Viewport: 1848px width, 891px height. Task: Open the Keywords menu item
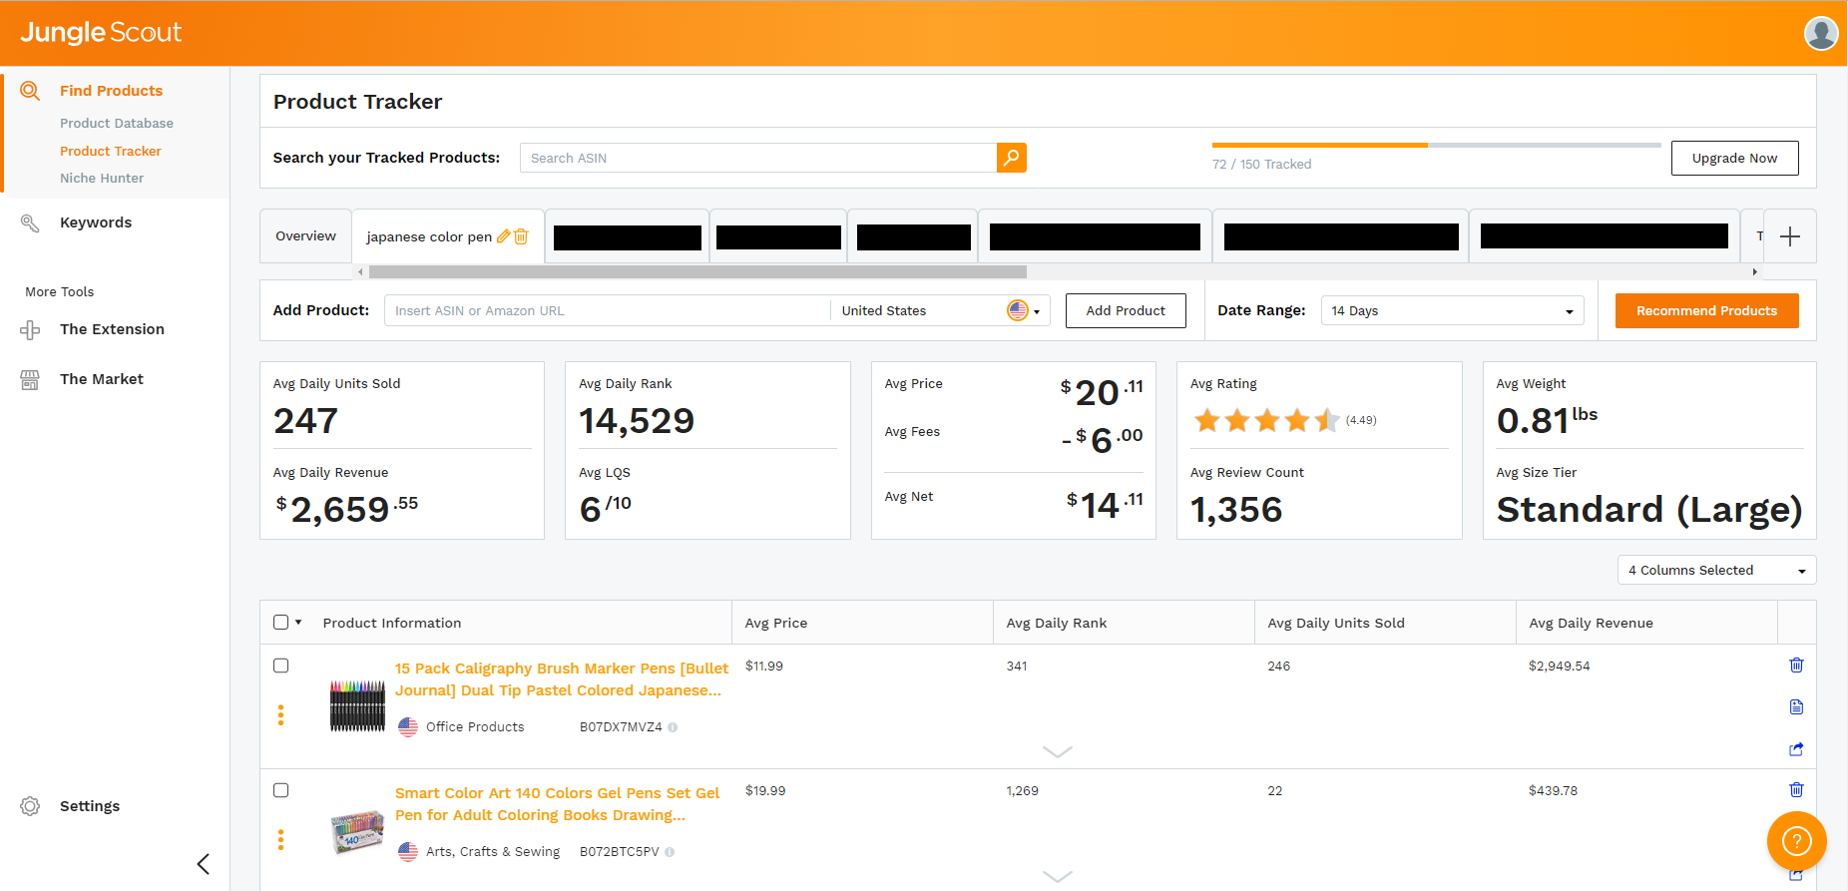pos(96,223)
